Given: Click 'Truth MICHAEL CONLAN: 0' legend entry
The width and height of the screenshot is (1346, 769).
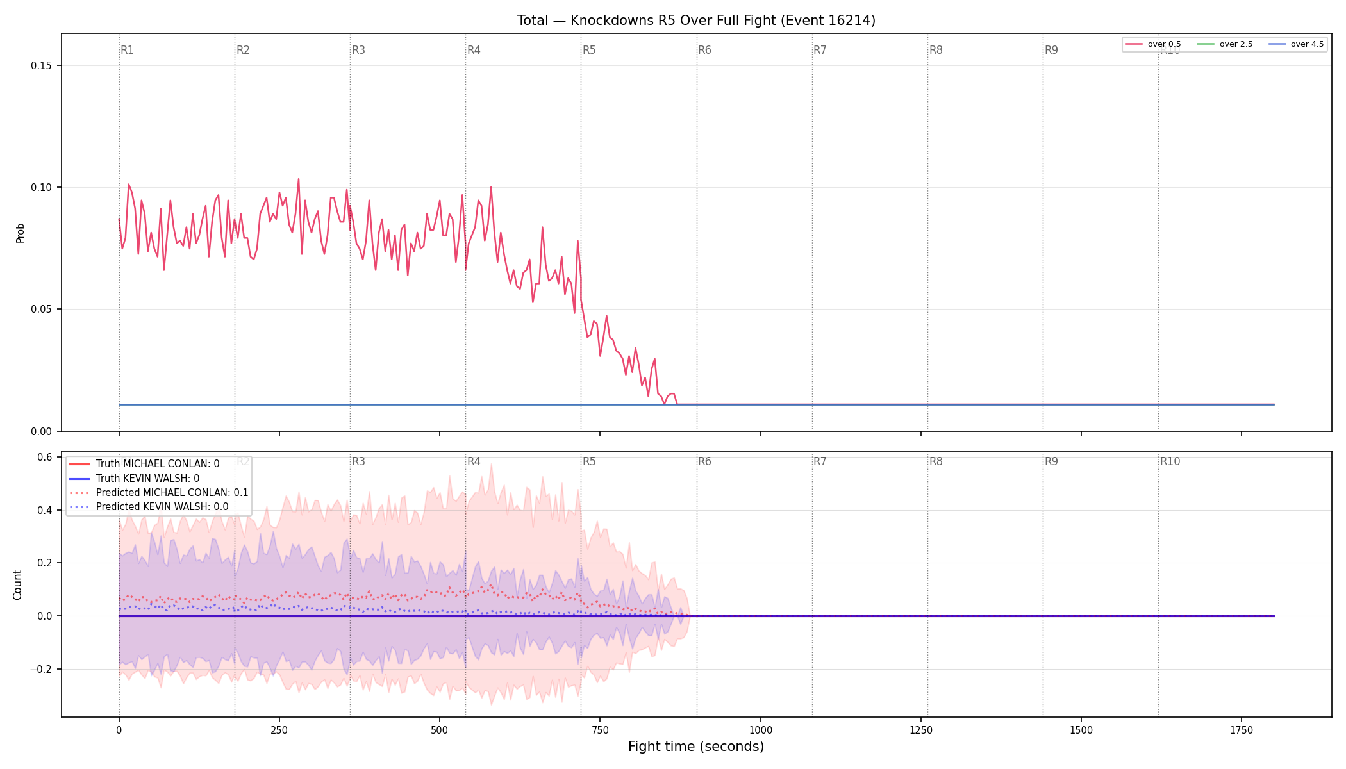Looking at the screenshot, I should [144, 464].
